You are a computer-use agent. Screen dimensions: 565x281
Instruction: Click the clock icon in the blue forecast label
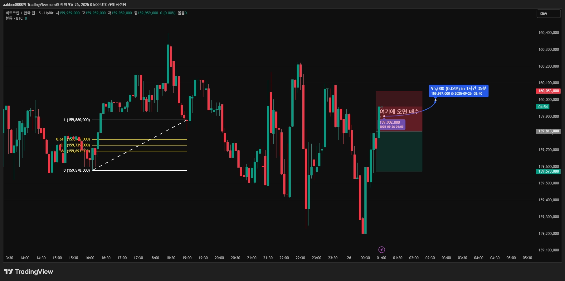coord(452,93)
